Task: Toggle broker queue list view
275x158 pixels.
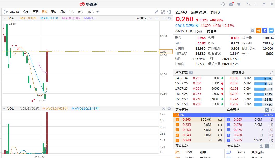Action: coord(267,146)
